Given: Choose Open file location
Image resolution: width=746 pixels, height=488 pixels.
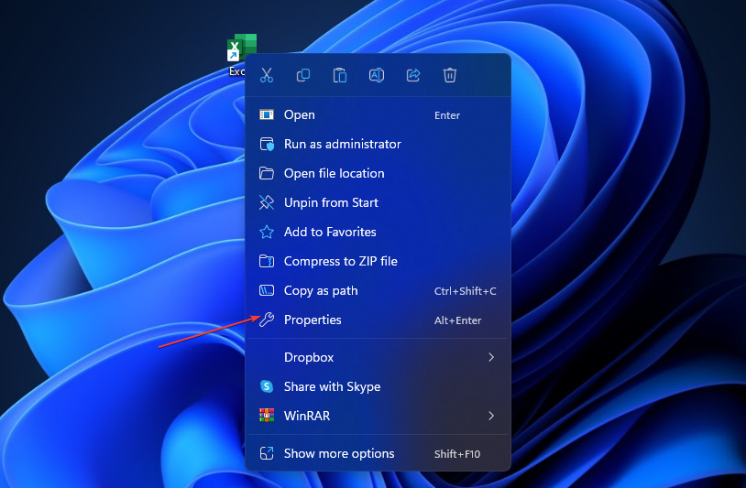Looking at the screenshot, I should (x=378, y=173).
